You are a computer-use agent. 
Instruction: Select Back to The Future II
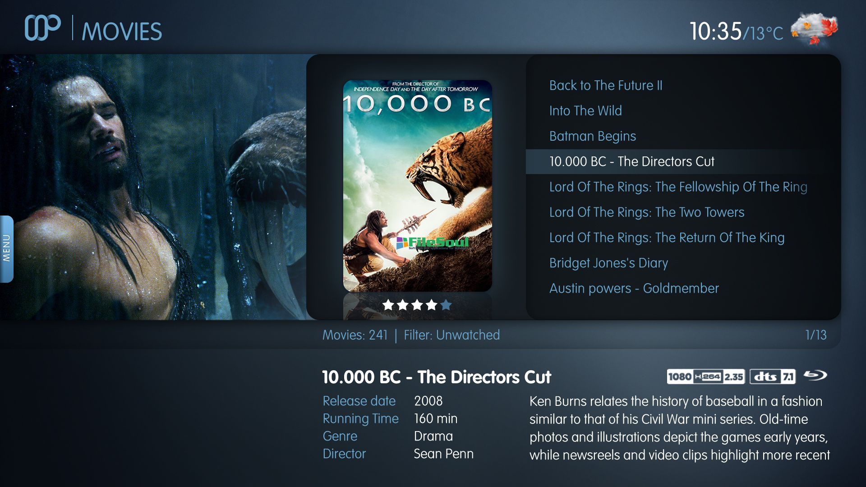coord(605,85)
